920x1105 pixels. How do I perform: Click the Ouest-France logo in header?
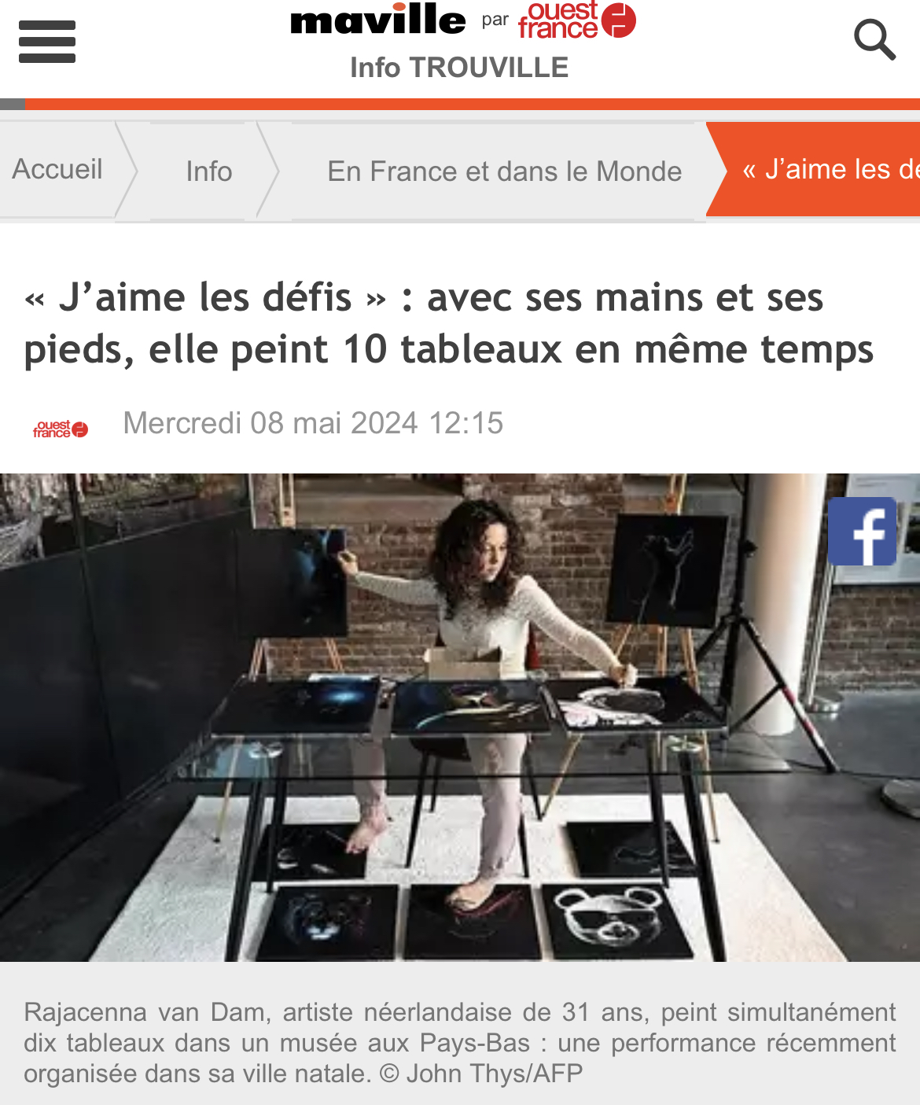tap(576, 20)
